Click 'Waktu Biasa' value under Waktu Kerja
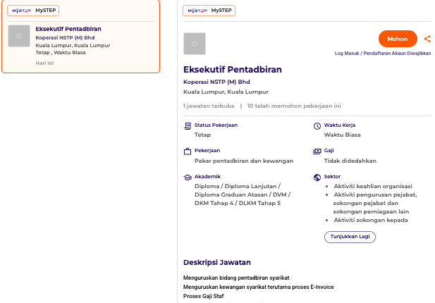The width and height of the screenshot is (435, 303). click(x=343, y=135)
